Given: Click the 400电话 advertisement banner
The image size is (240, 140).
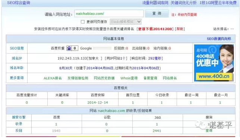Looking at the screenshot, I should coord(214,63).
